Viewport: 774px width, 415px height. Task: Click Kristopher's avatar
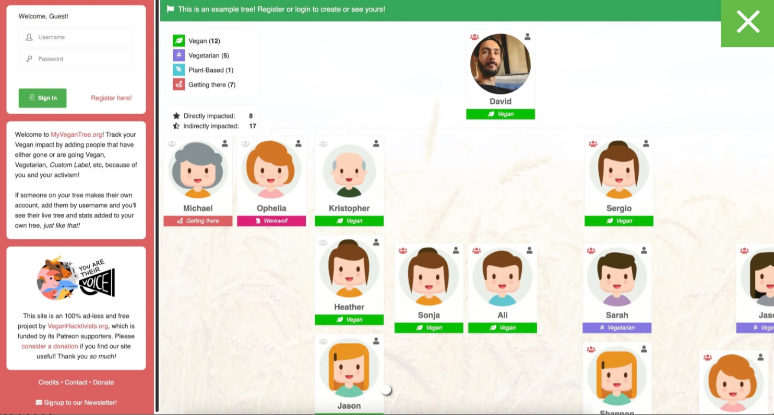pyautogui.click(x=349, y=170)
